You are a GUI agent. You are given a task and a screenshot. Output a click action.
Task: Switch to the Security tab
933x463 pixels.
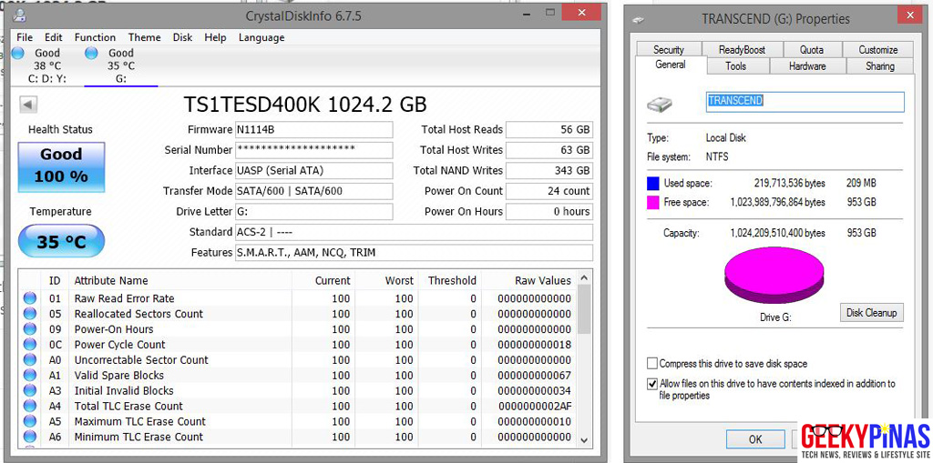coord(668,49)
